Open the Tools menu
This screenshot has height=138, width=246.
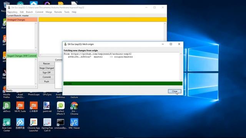pyautogui.click(x=67, y=12)
